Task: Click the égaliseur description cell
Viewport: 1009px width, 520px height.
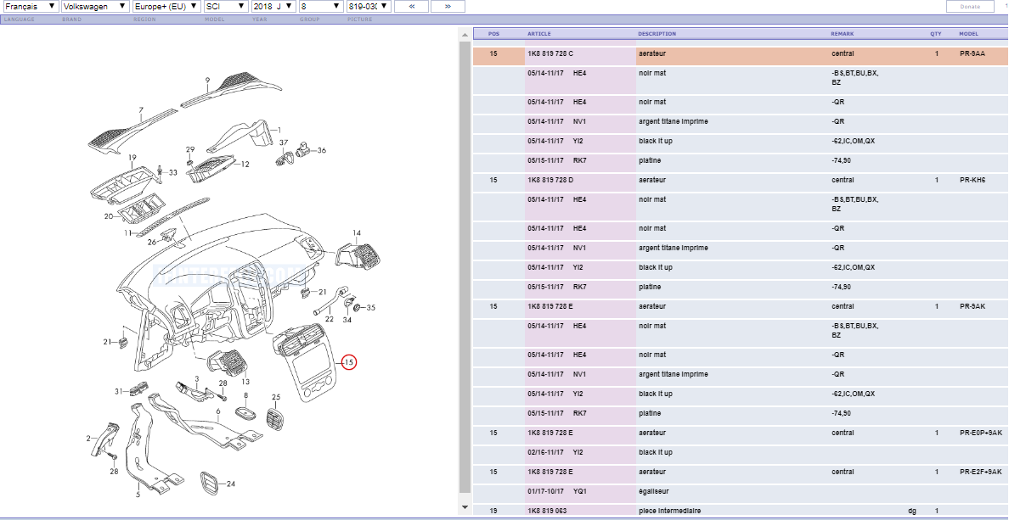Action: 654,491
